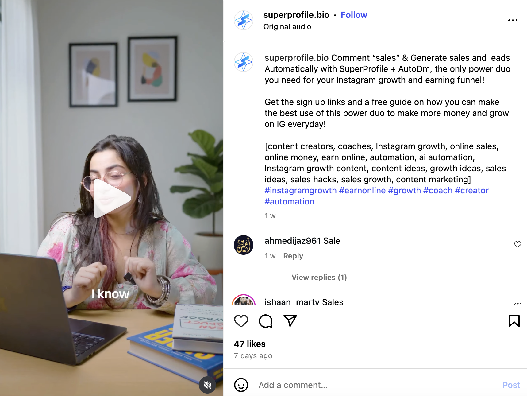This screenshot has width=527, height=396.
Task: Open comments via speech bubble icon
Action: [266, 321]
